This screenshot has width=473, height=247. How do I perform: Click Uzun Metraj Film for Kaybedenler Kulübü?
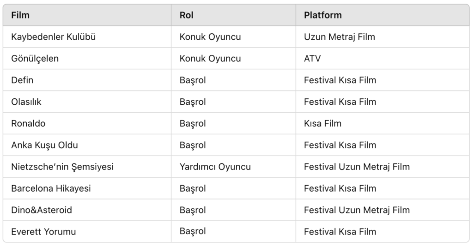click(x=340, y=37)
